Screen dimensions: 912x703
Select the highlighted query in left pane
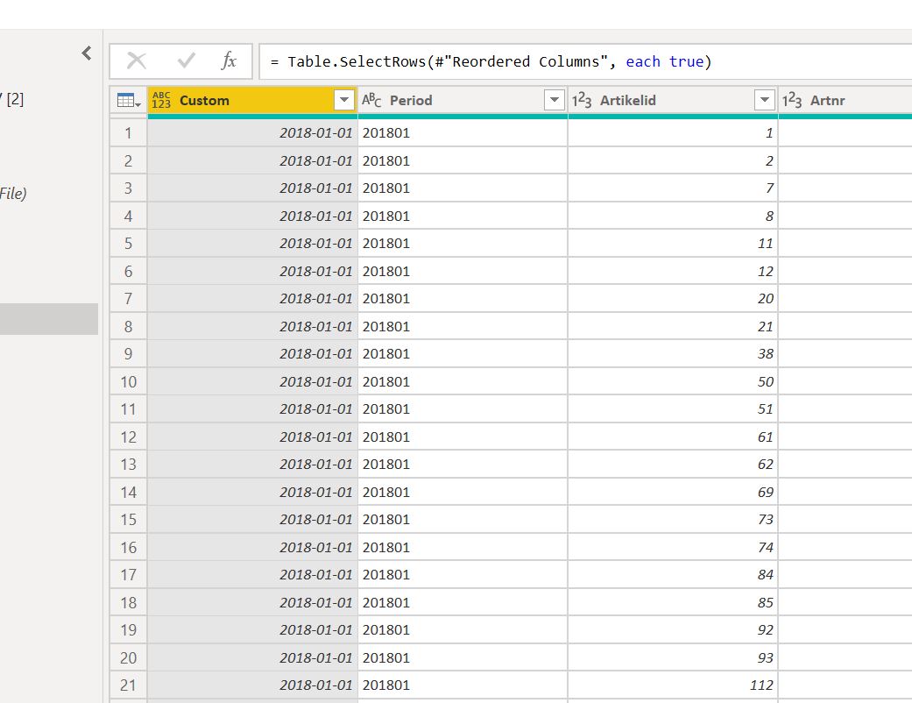click(x=49, y=319)
